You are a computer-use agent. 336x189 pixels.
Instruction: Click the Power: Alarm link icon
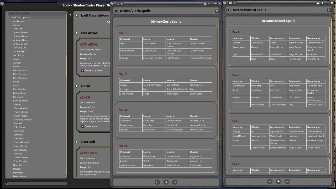click(82, 126)
